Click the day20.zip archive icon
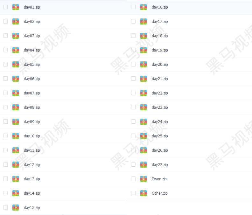The height and width of the screenshot is (215, 252). (x=143, y=64)
